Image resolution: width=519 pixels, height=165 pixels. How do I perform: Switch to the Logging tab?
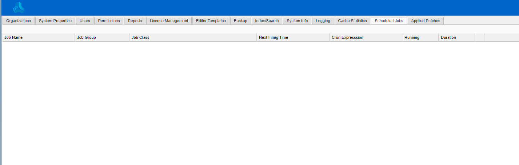click(323, 21)
